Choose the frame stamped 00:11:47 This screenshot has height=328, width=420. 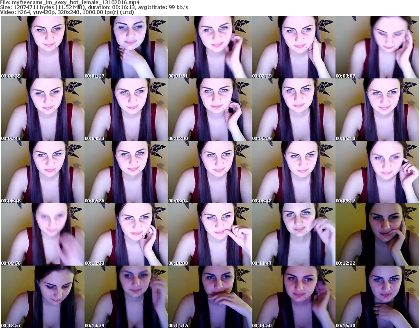coord(294,234)
